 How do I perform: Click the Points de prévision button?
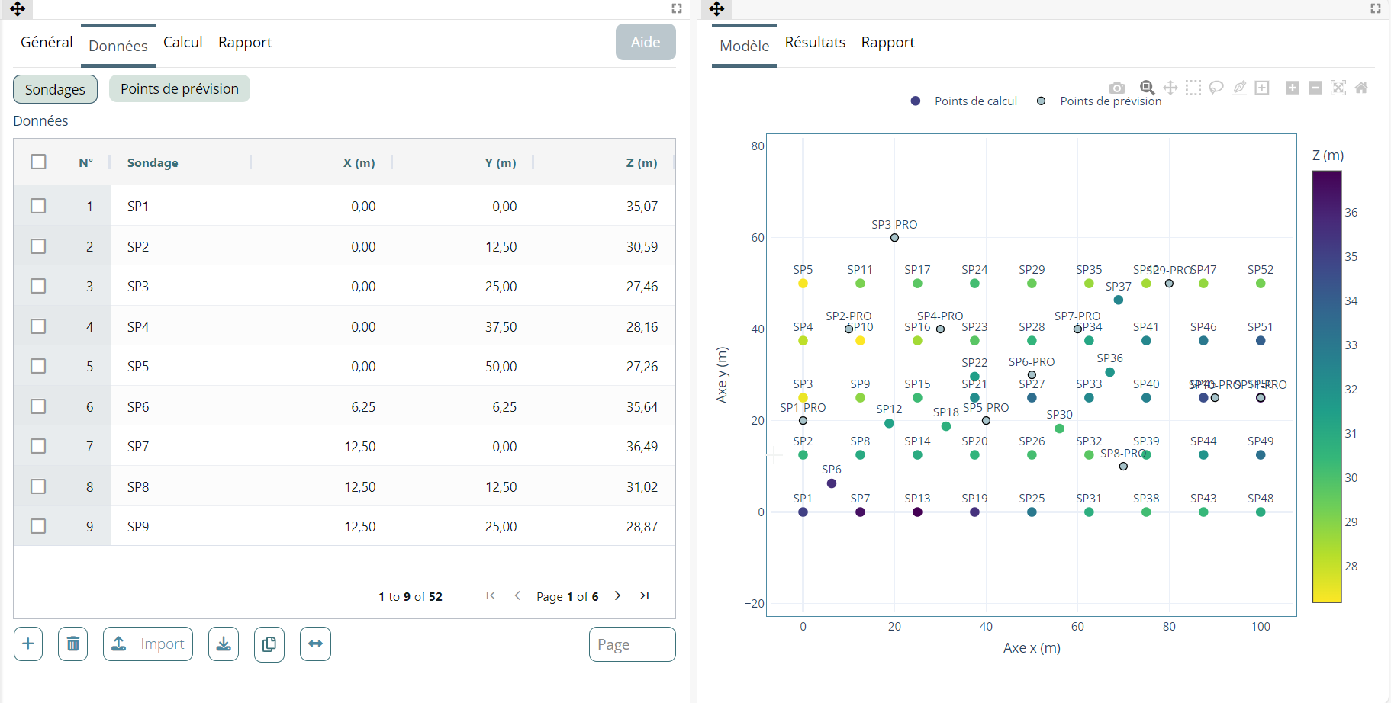pyautogui.click(x=179, y=88)
